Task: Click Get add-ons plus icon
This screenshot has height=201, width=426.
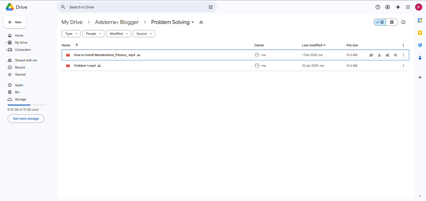Action: coord(420,77)
